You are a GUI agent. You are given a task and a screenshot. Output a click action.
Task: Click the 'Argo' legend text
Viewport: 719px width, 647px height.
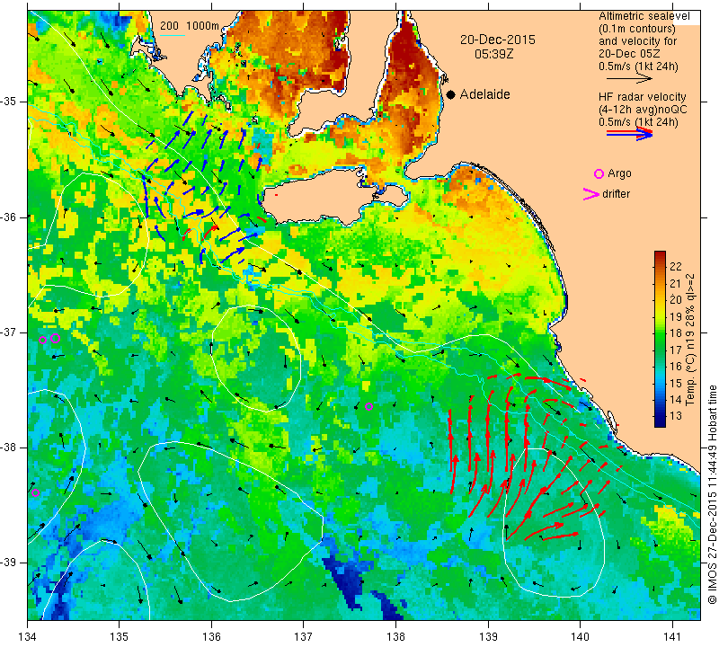pyautogui.click(x=619, y=173)
